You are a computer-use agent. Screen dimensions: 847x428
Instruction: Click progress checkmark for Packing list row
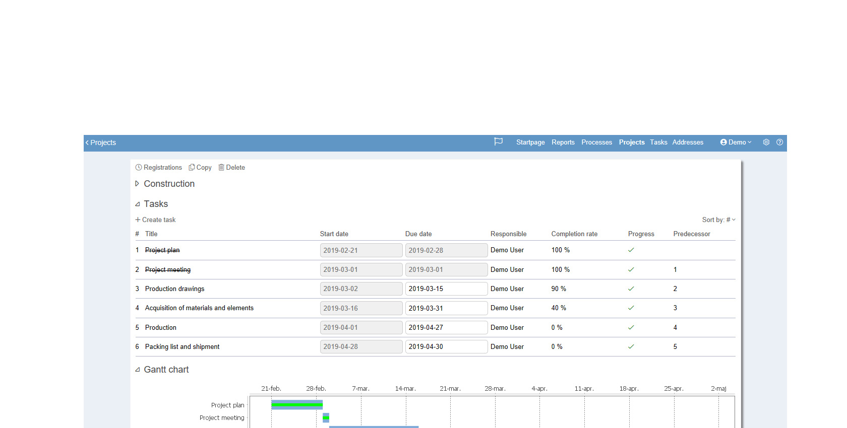tap(631, 347)
